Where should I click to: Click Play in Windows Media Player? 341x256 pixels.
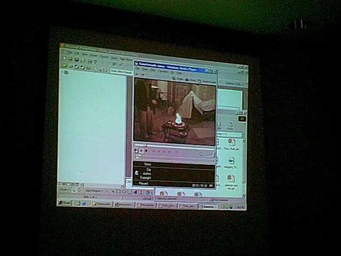pyautogui.click(x=136, y=151)
